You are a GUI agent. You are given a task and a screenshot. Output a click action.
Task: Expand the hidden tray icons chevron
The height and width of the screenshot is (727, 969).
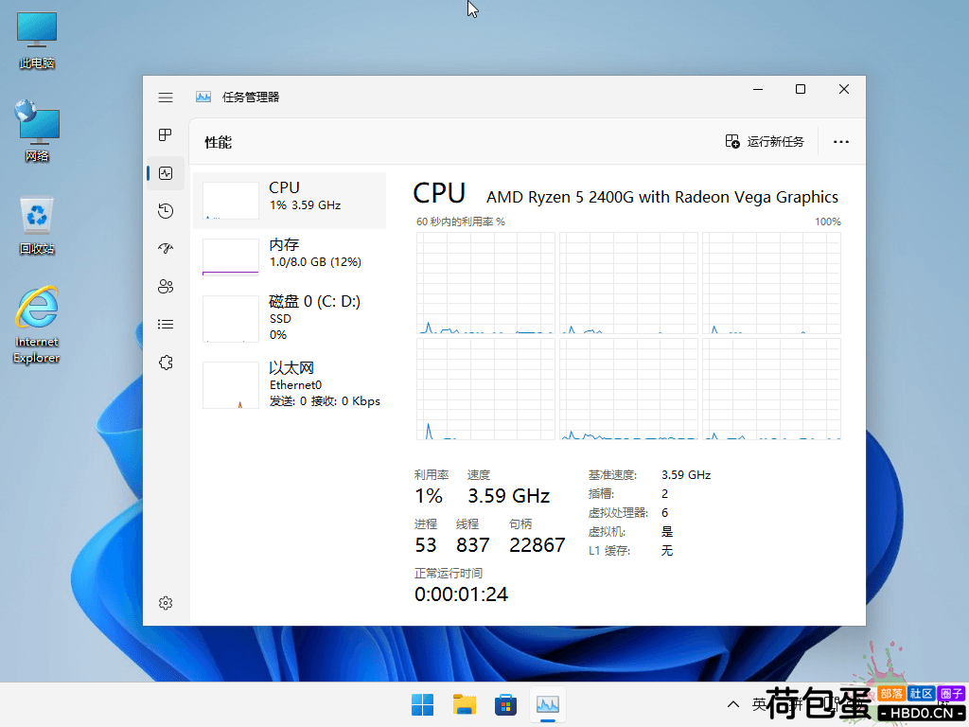click(733, 704)
